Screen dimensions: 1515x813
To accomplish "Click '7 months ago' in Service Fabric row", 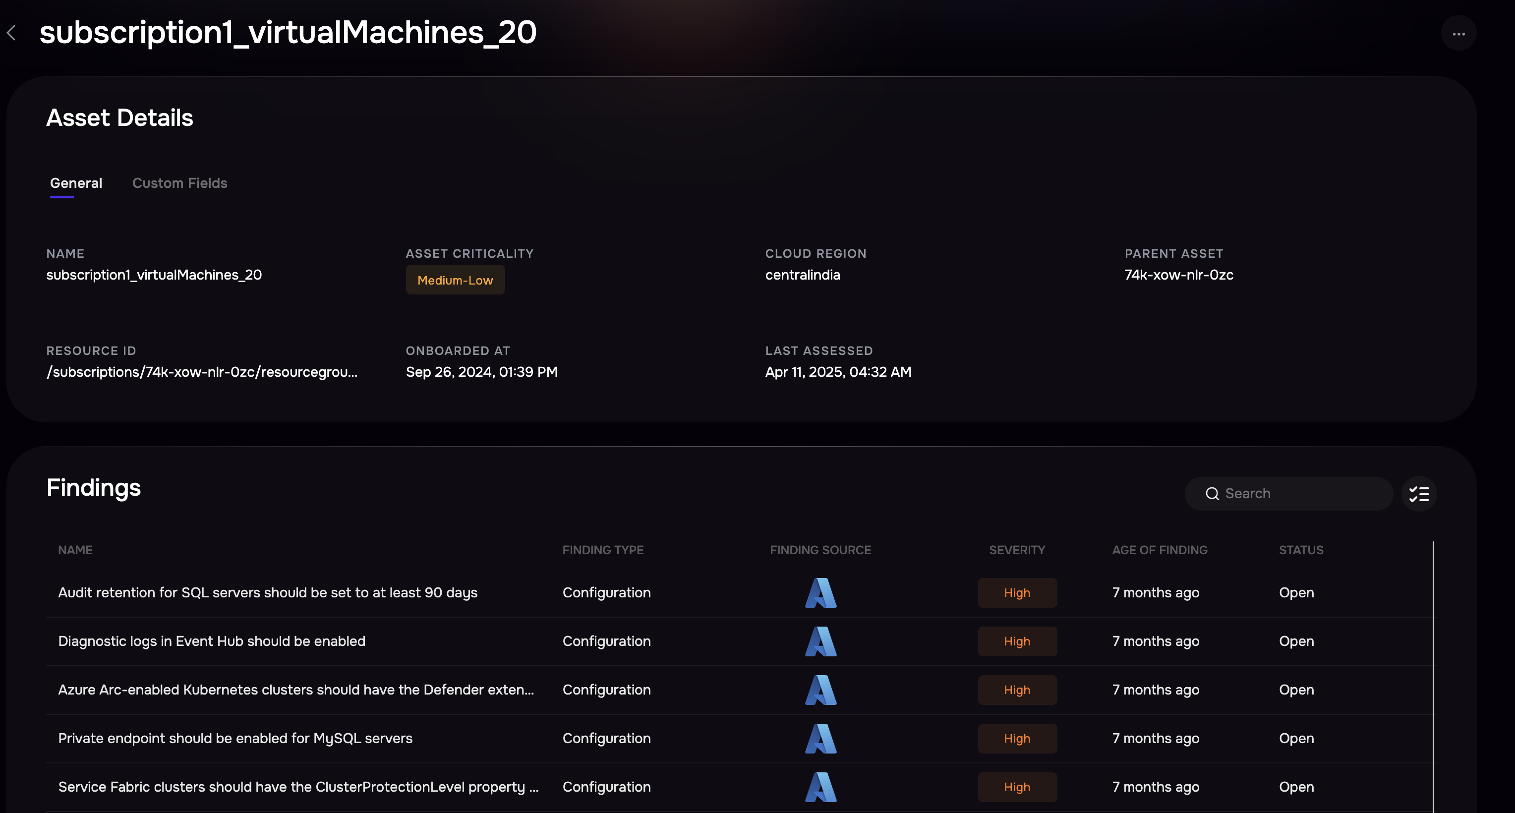I will (1156, 787).
